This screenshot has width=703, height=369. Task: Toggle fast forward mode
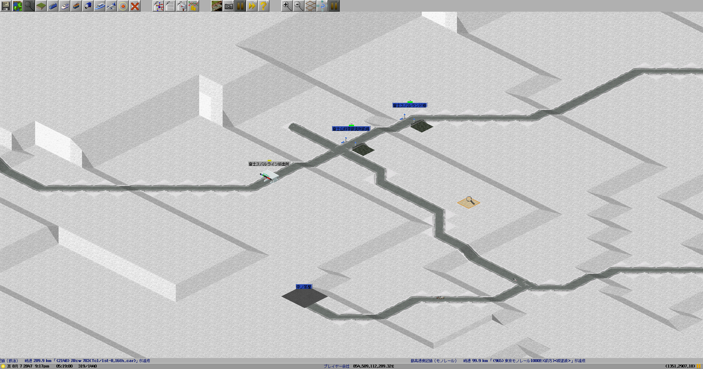(252, 6)
